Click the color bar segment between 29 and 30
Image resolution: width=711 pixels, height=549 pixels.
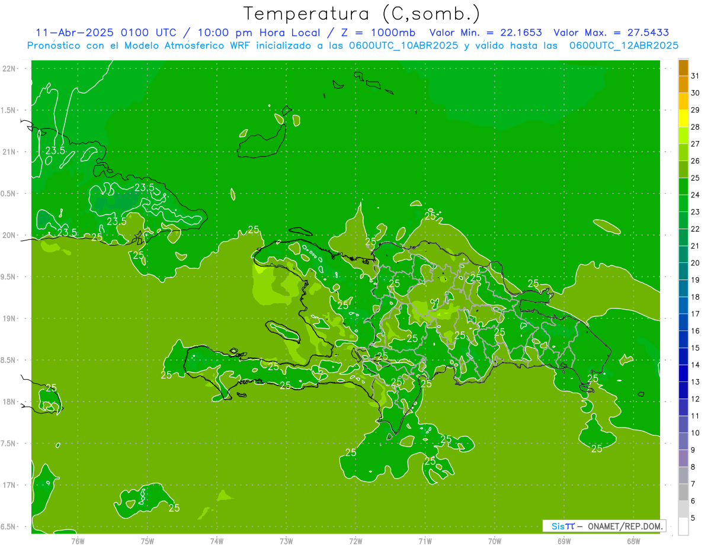coord(683,102)
